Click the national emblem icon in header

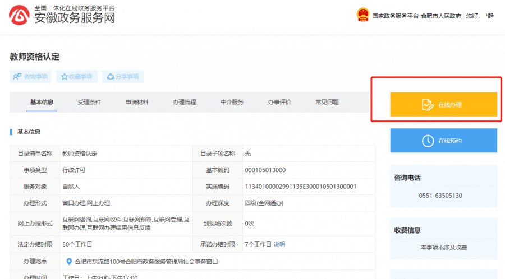tap(363, 15)
